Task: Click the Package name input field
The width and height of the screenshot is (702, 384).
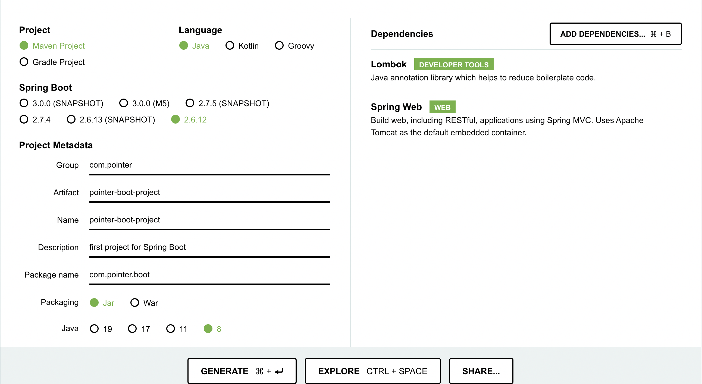Action: 209,275
